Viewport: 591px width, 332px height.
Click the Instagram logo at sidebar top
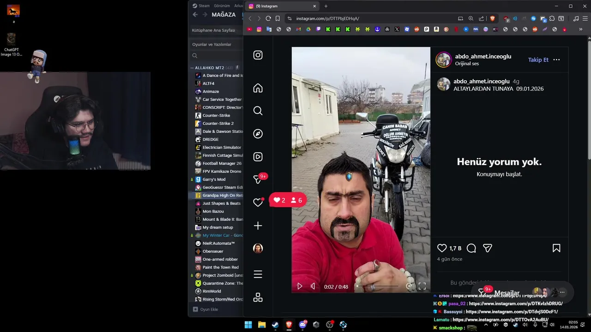click(258, 55)
